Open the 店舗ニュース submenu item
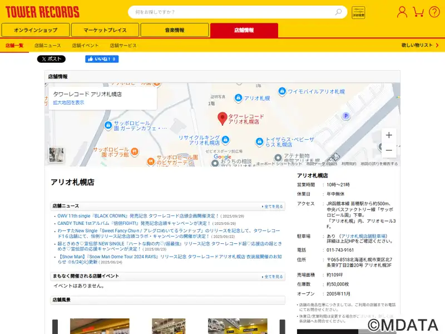The image size is (445, 334). [x=48, y=46]
